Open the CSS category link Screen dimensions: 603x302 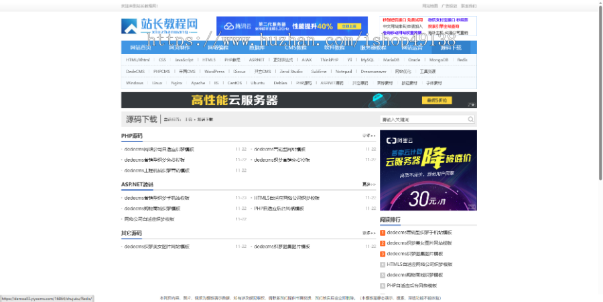tap(162, 60)
